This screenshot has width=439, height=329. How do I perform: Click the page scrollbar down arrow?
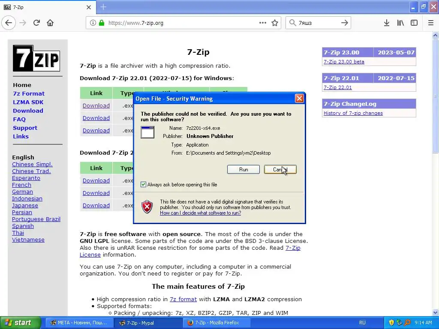tap(435, 312)
